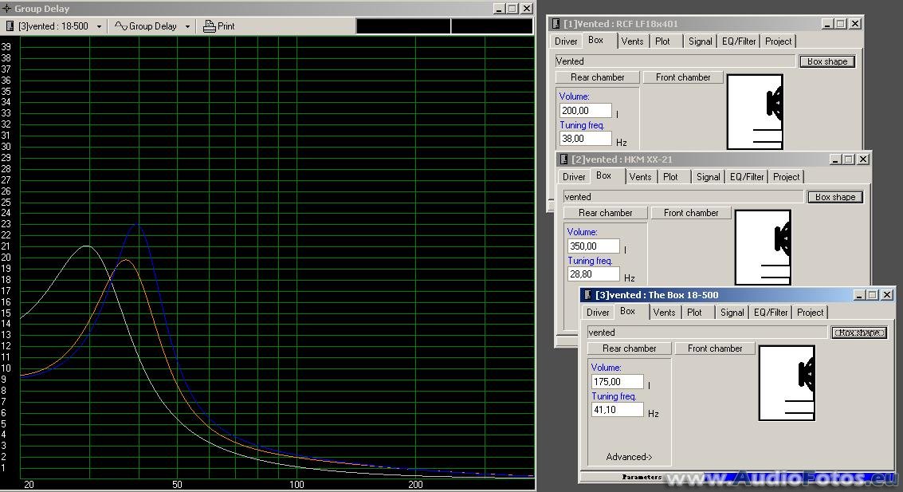Open the Driver tab in The Box 18-500 window
The height and width of the screenshot is (492, 903).
point(598,313)
